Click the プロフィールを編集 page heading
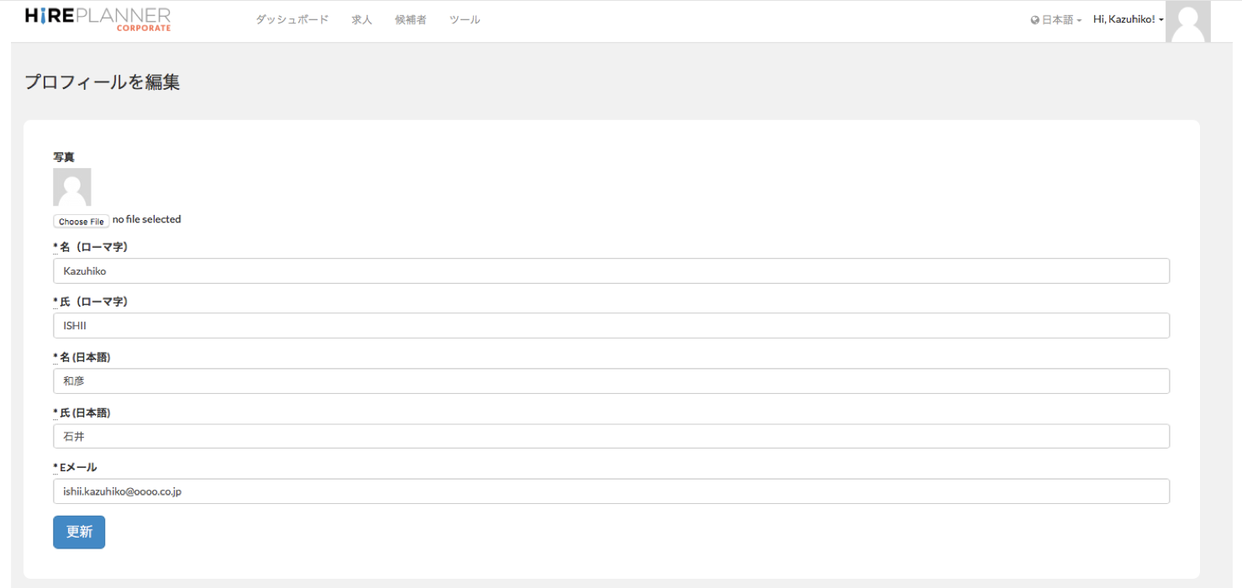The image size is (1242, 588). pyautogui.click(x=102, y=81)
